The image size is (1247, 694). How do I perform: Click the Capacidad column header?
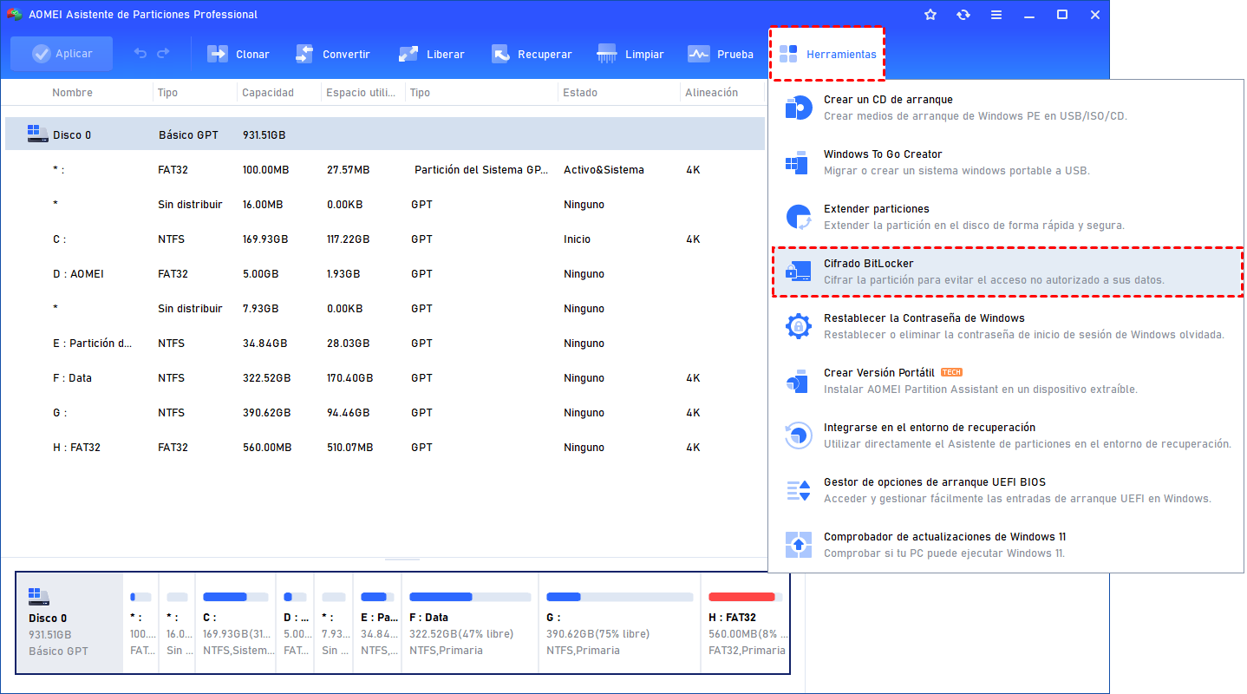[x=267, y=92]
